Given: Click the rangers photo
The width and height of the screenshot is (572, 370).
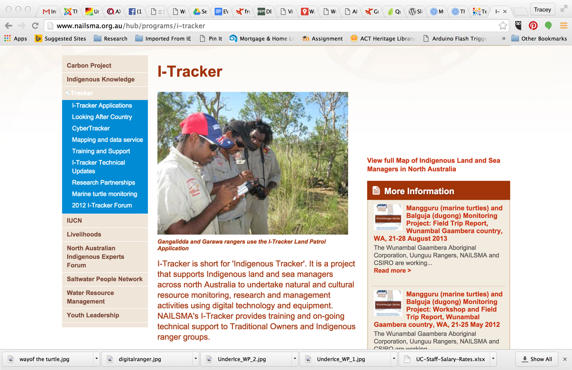Looking at the screenshot, I should 253,163.
